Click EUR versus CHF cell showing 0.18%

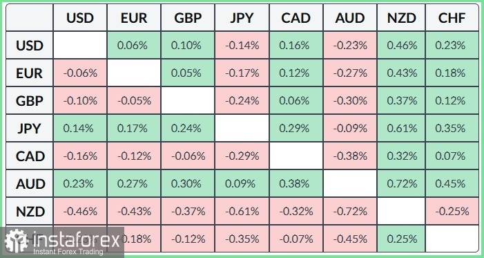click(452, 73)
